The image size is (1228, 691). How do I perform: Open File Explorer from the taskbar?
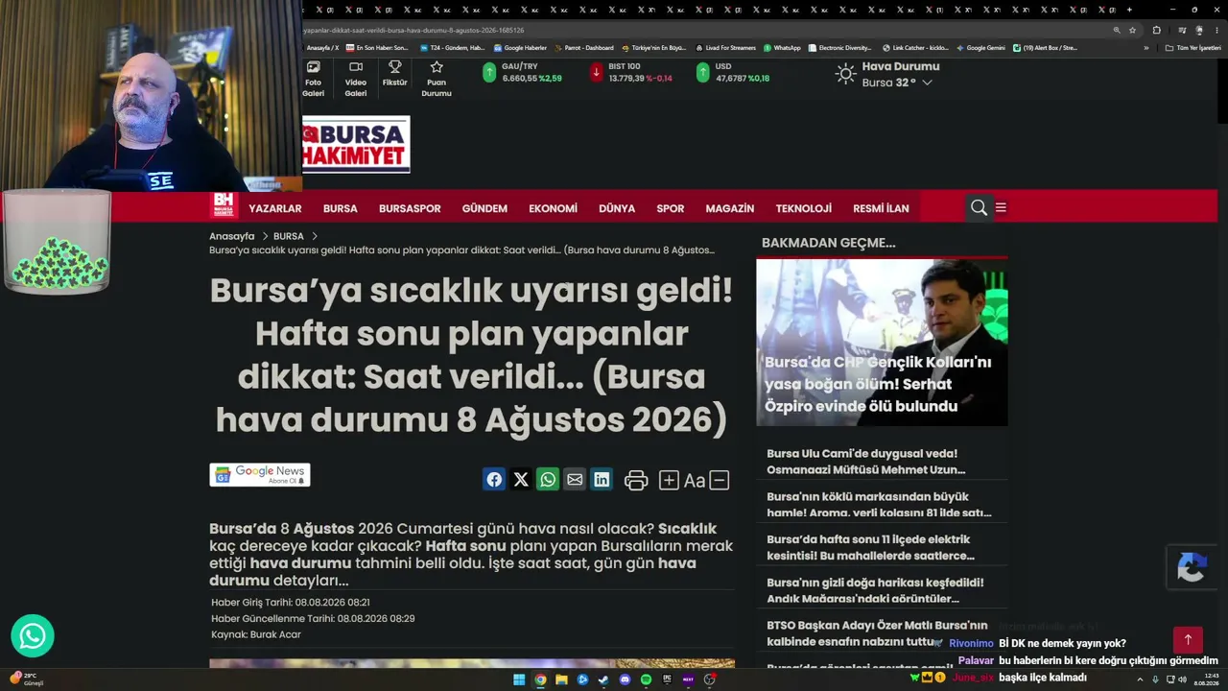click(x=561, y=679)
